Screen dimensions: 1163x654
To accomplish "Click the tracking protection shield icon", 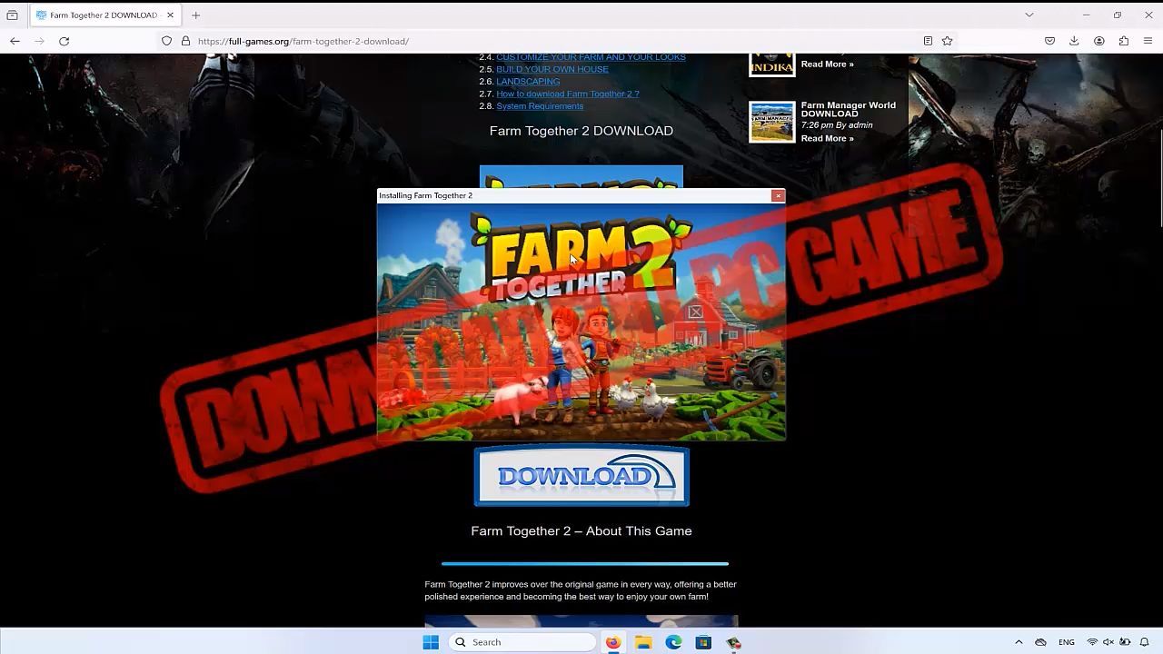I will coord(166,41).
